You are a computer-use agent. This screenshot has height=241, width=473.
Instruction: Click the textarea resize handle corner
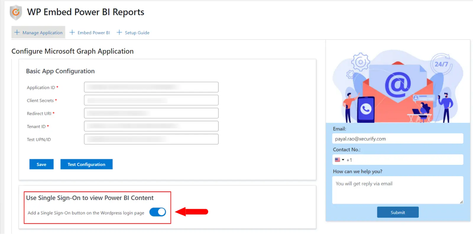461,202
